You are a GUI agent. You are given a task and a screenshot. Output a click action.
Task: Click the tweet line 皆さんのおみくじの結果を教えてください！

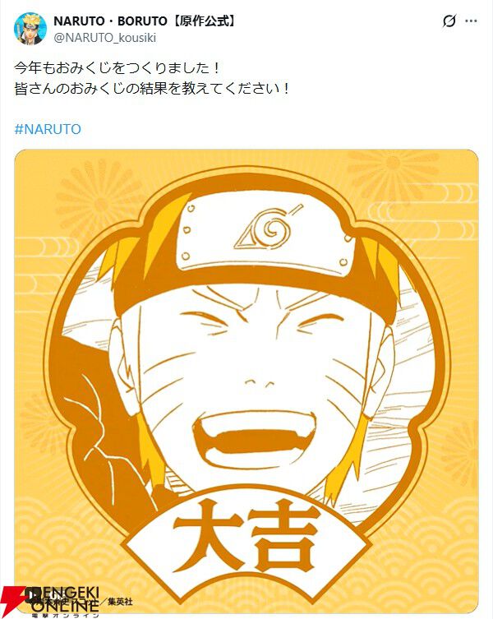pos(152,88)
